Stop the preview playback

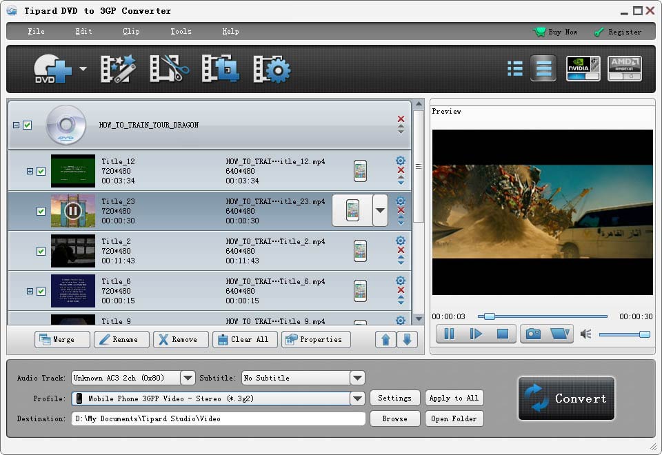(x=503, y=334)
